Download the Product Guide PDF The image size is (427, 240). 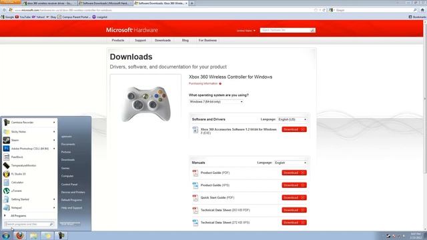[294, 173]
